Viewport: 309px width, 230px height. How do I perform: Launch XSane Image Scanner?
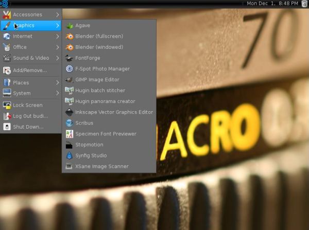click(109, 166)
